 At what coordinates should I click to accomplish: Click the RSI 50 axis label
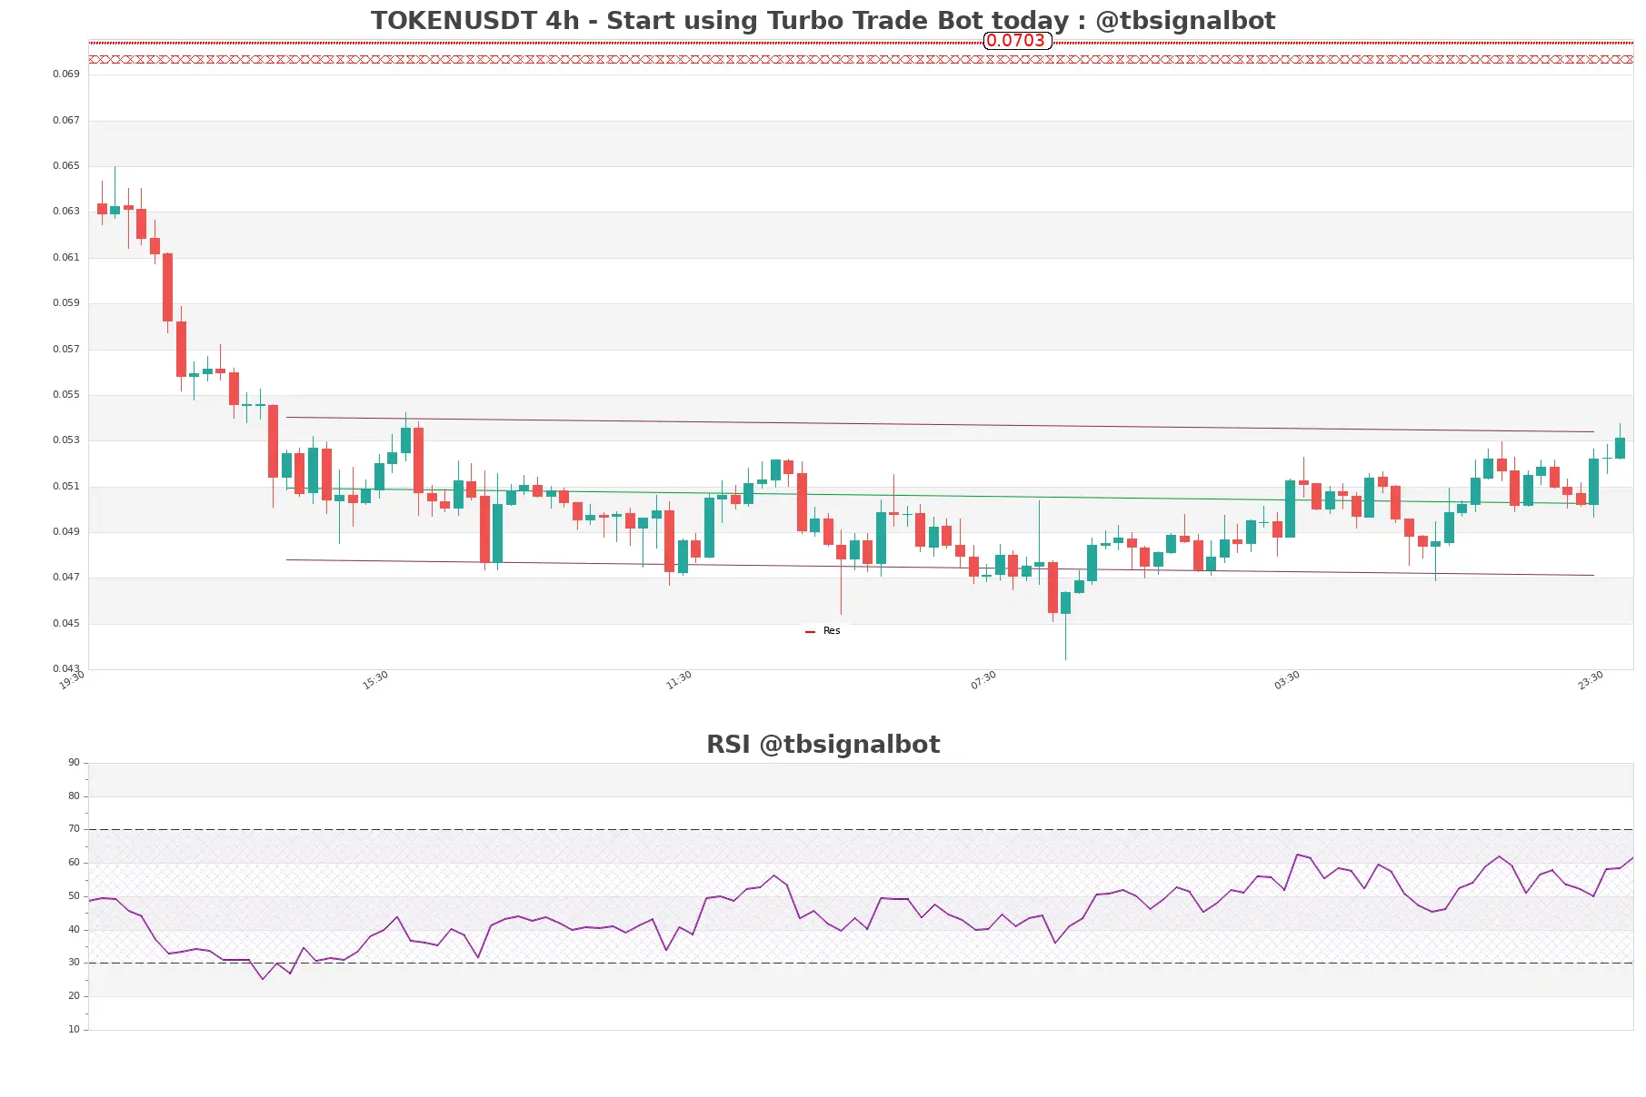(74, 896)
